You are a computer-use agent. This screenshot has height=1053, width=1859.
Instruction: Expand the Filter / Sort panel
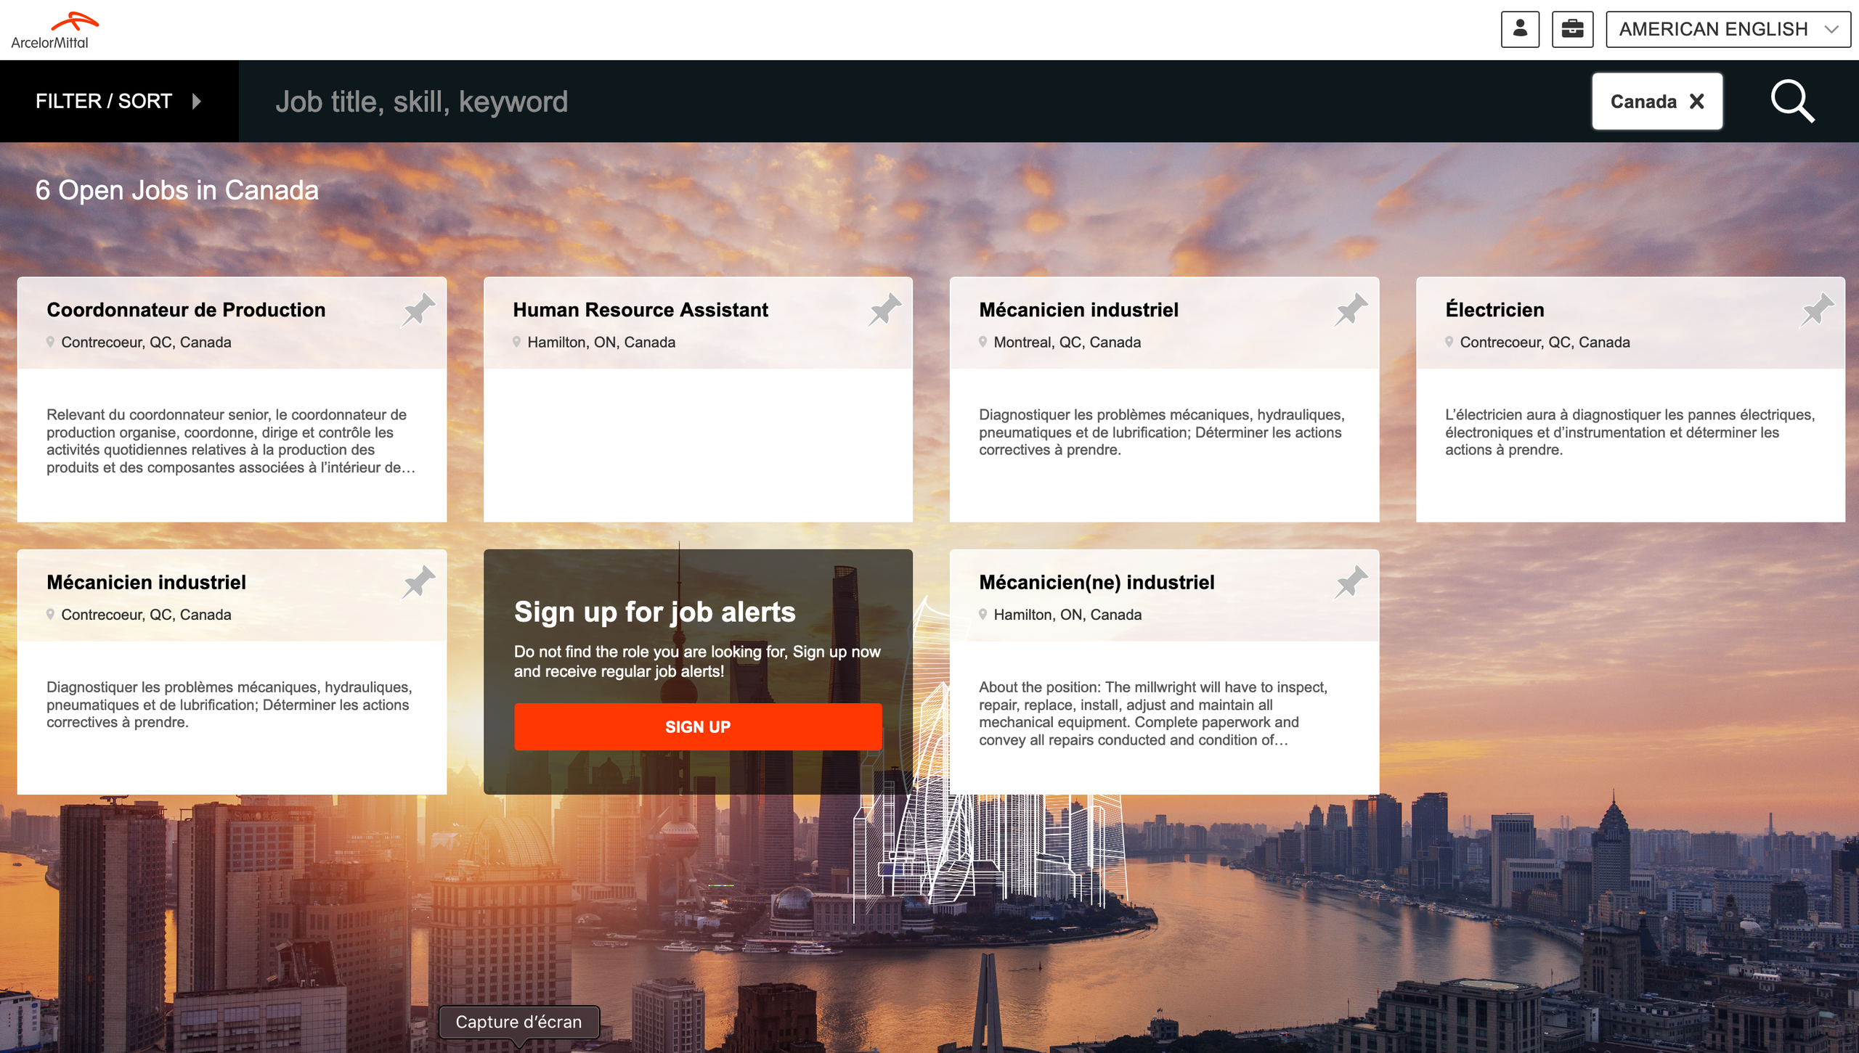[104, 101]
